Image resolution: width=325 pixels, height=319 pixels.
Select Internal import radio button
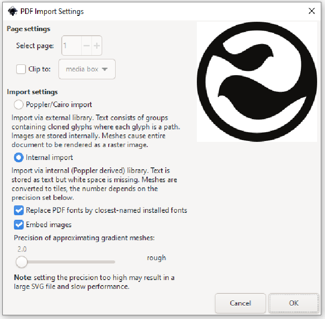coord(19,158)
